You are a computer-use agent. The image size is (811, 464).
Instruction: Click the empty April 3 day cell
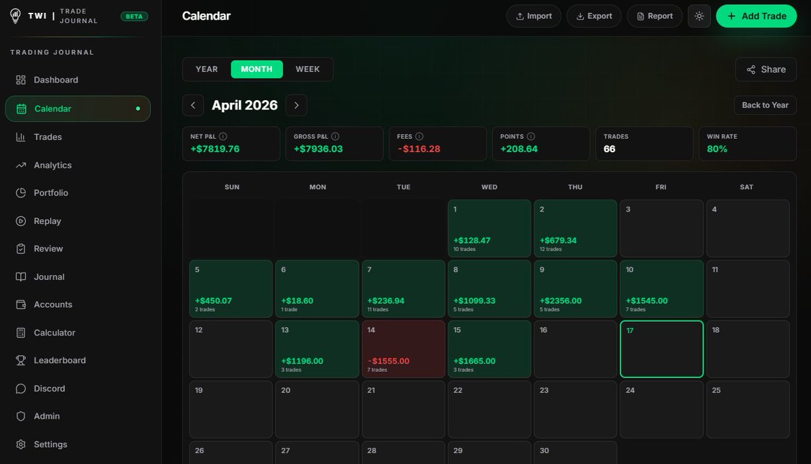tap(662, 229)
